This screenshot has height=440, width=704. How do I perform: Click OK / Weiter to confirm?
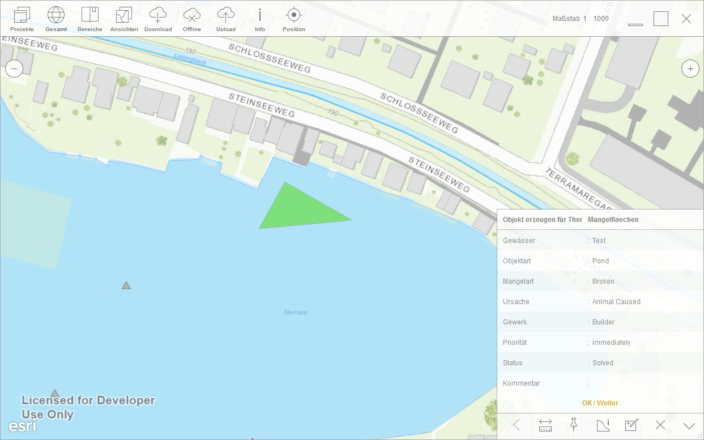click(x=600, y=403)
